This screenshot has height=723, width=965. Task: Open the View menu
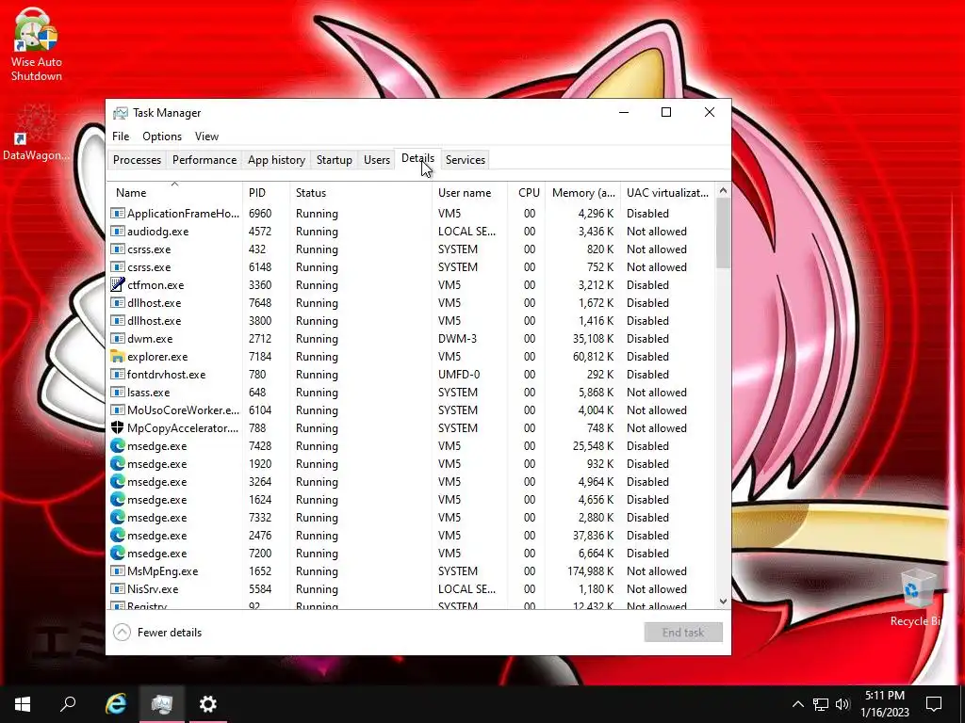click(x=206, y=137)
